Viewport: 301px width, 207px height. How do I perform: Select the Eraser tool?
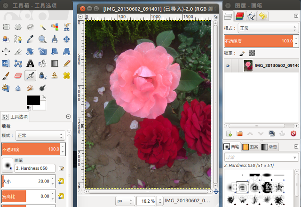[18, 76]
